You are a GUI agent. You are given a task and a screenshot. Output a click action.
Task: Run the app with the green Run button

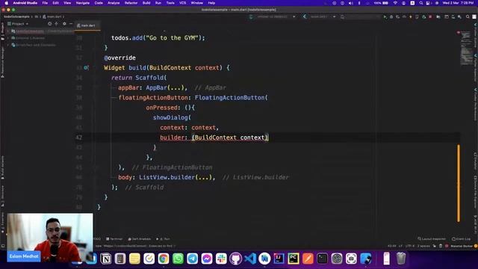pos(385,16)
